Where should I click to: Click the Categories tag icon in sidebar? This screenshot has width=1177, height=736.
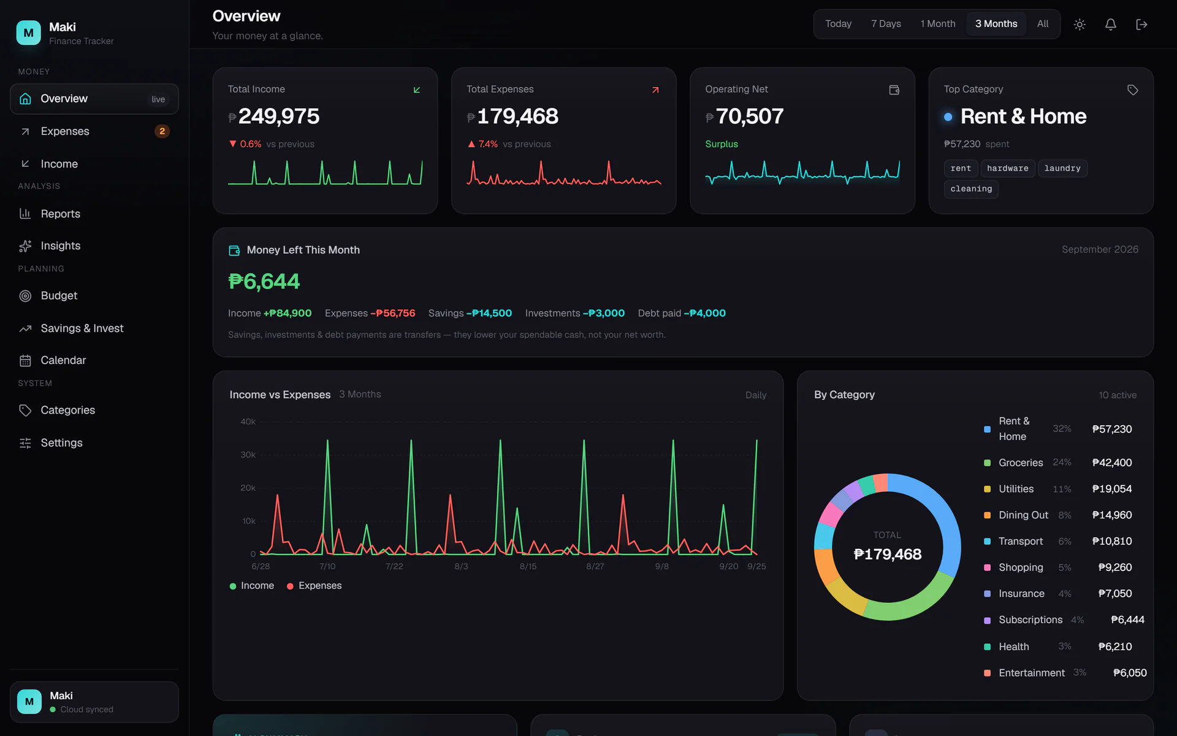click(x=25, y=410)
